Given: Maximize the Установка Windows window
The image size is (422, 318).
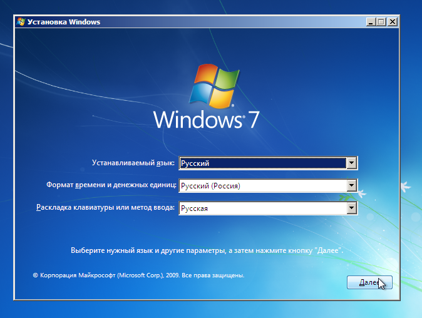Looking at the screenshot, I should click(x=381, y=22).
